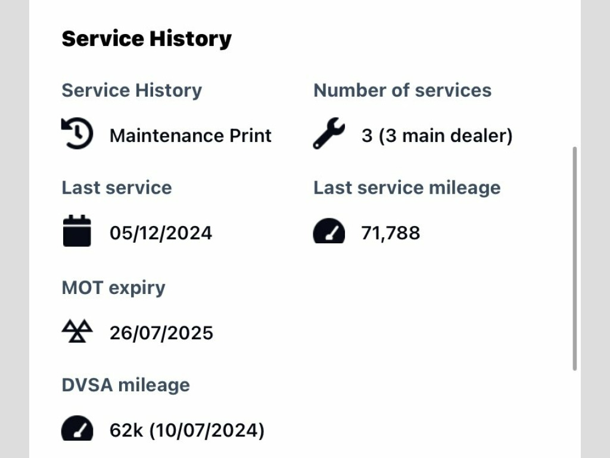Click the MOT triangles icon
610x458 pixels.
coord(77,331)
